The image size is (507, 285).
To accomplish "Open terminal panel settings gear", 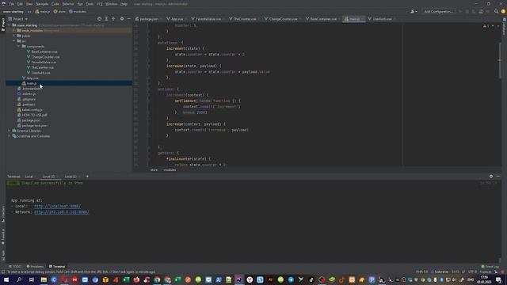I will (x=491, y=177).
